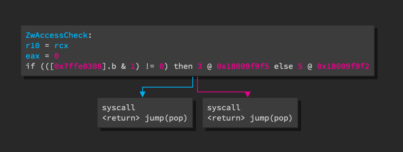The height and width of the screenshot is (152, 403).
Task: Click the 'else' keyword in the condition
Action: pos(284,66)
